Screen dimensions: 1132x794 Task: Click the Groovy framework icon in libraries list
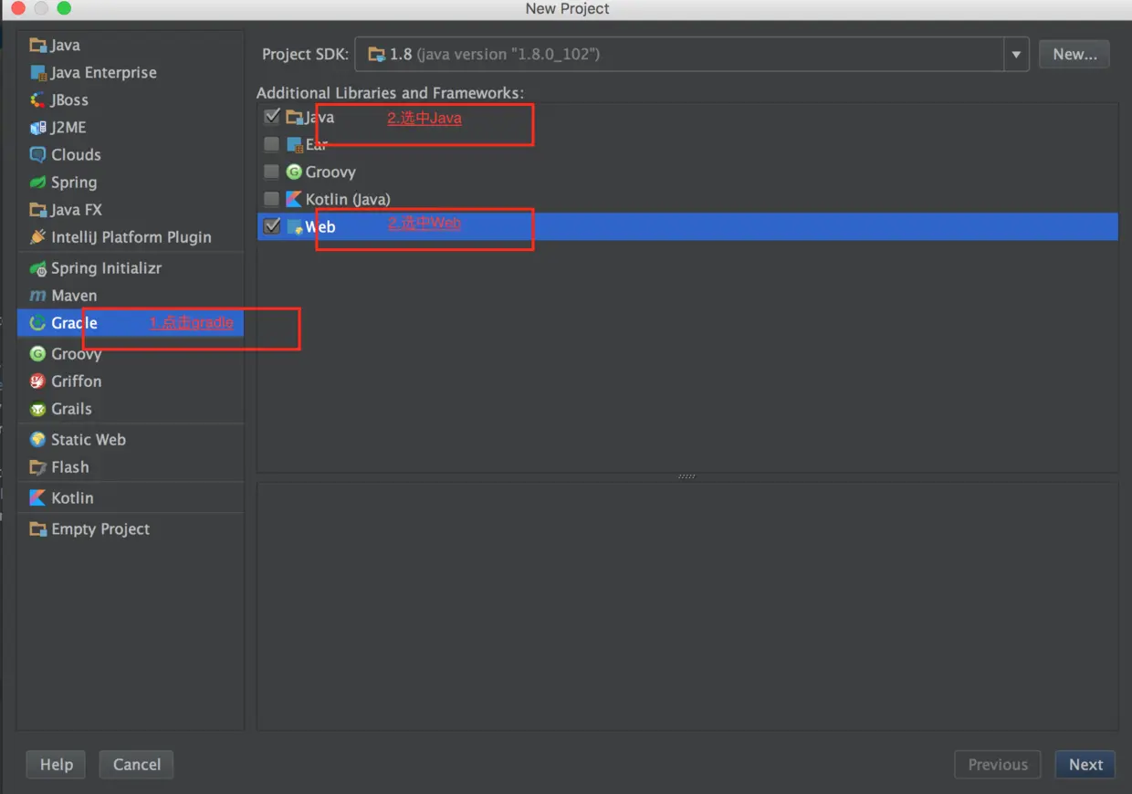point(294,172)
